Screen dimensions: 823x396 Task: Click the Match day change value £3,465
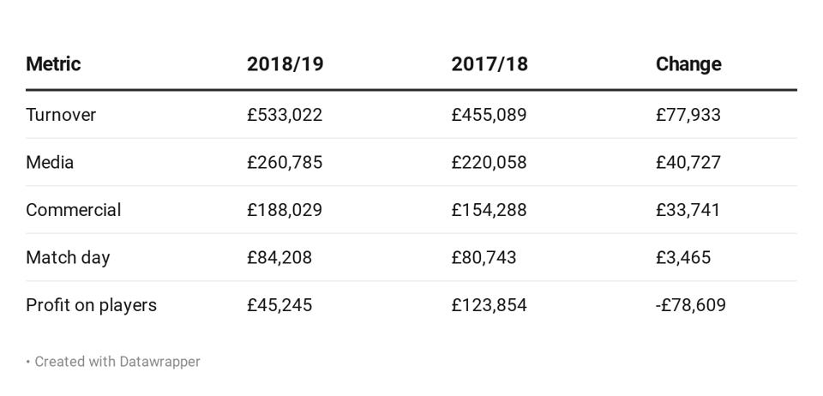pyautogui.click(x=683, y=258)
